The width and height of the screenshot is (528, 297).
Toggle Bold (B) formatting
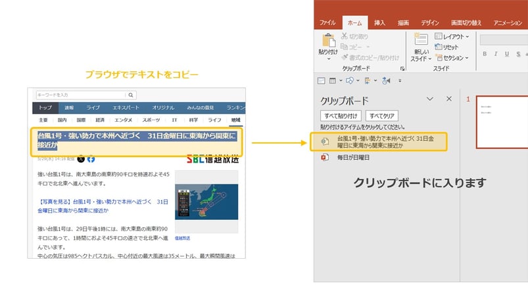click(x=485, y=54)
